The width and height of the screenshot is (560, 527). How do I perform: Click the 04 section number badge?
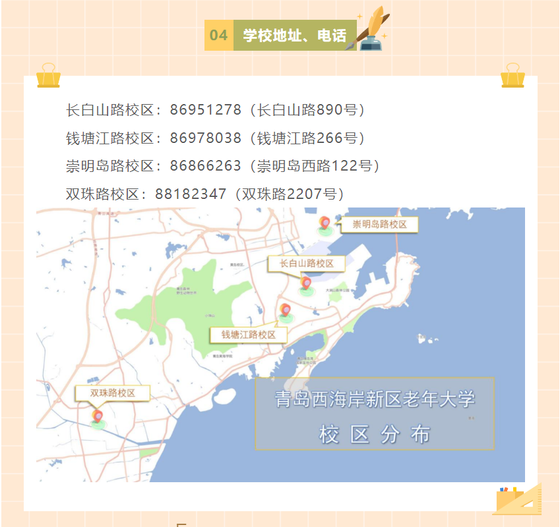218,36
